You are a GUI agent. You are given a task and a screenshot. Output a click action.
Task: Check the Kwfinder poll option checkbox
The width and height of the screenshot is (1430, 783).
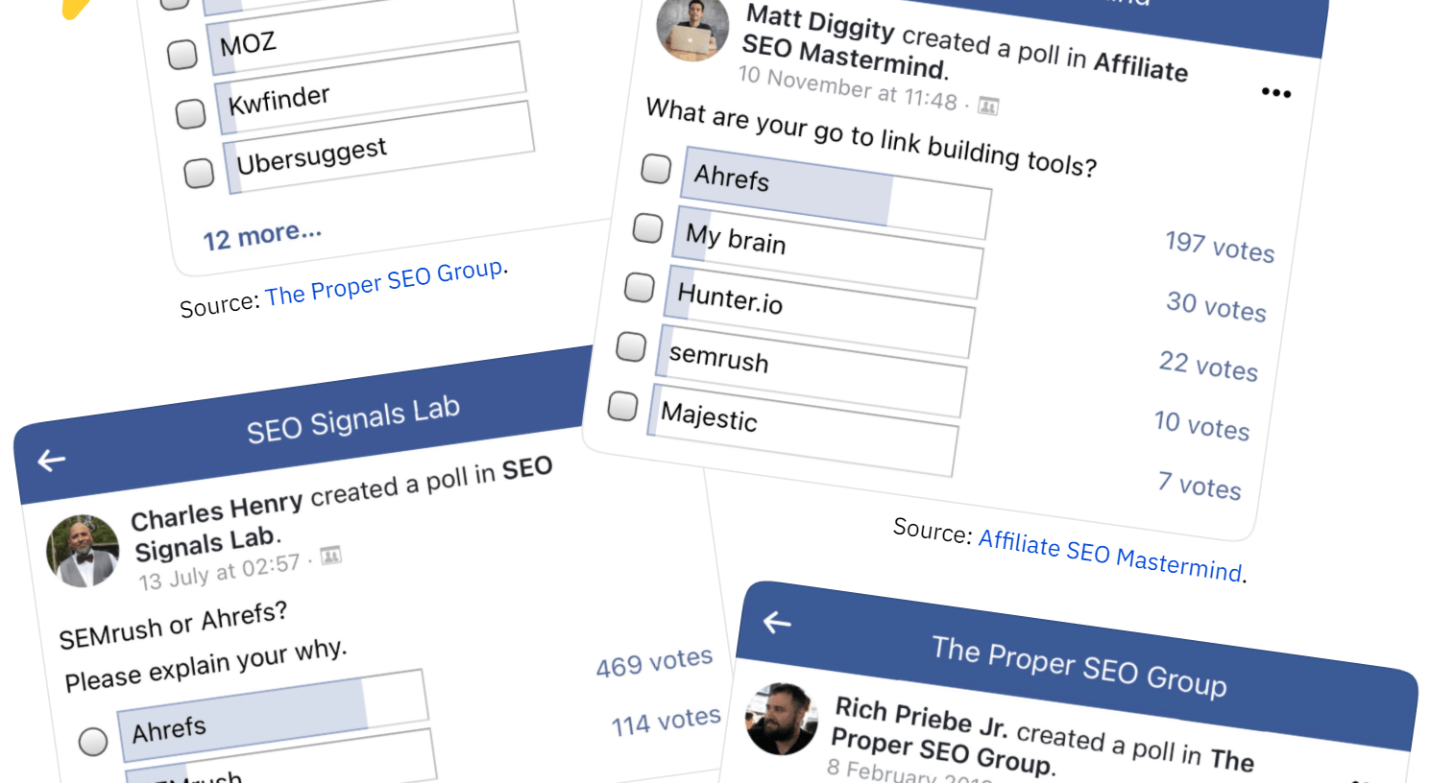tap(190, 113)
